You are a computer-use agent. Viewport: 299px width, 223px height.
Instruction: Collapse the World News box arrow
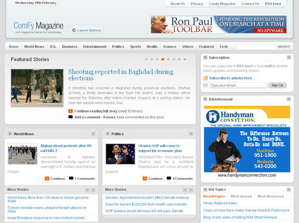(x=10, y=134)
